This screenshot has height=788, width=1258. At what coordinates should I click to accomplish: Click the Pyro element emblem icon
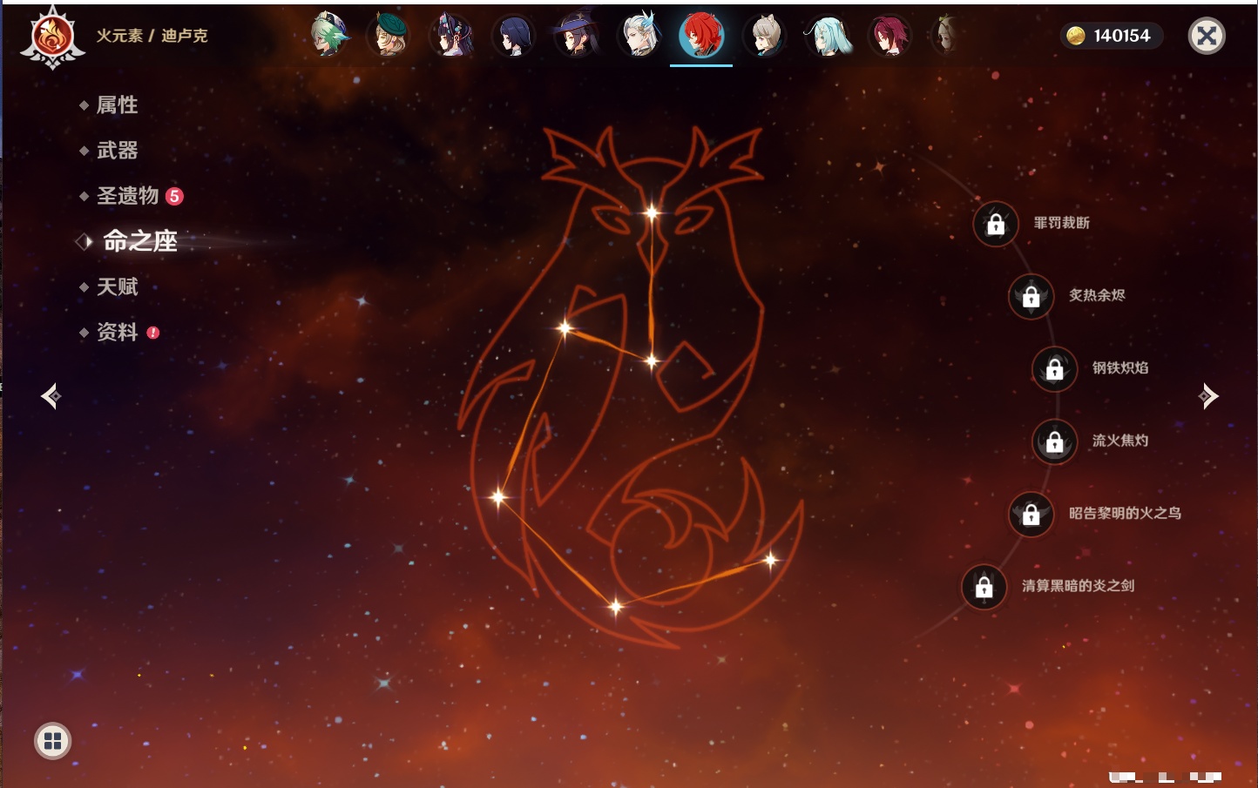(52, 37)
